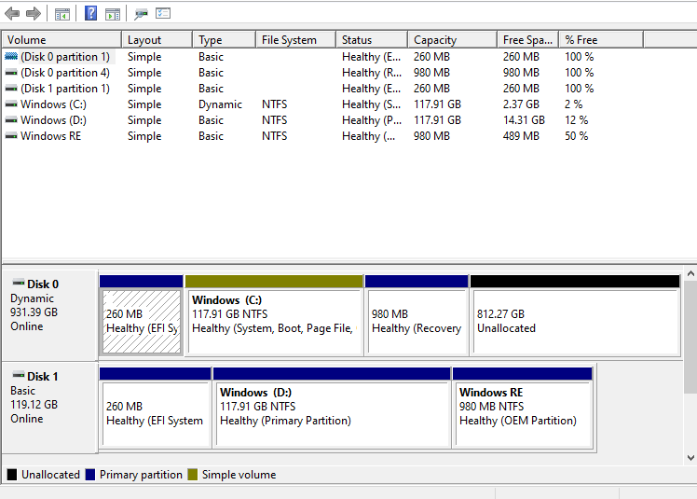
Task: Click the Forward arrow toolbar icon
Action: (x=34, y=14)
